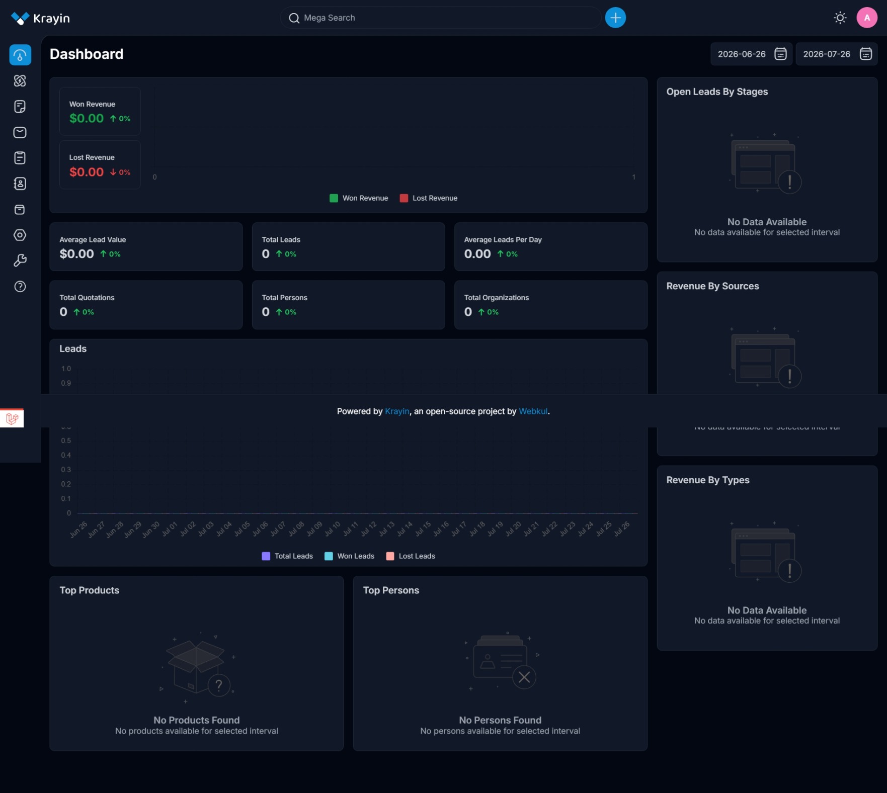887x793 pixels.
Task: Open the Help question mark icon
Action: click(x=20, y=287)
